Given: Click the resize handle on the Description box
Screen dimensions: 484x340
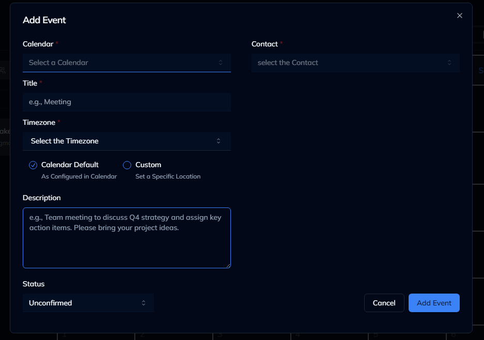Looking at the screenshot, I should 227,265.
